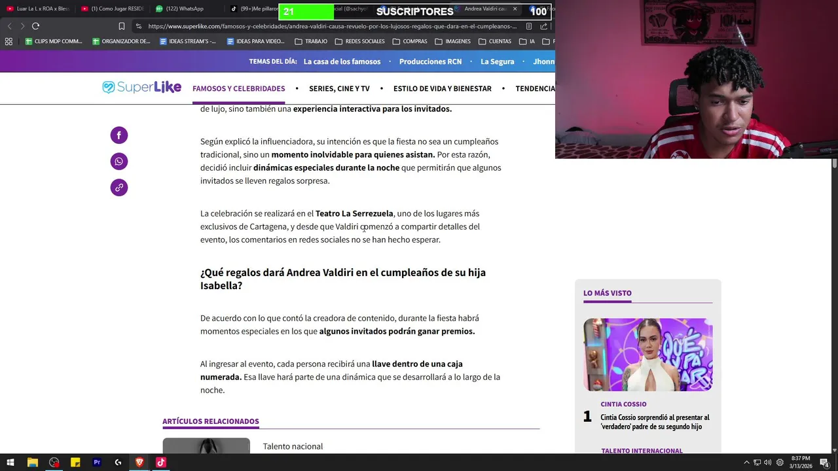Image resolution: width=838 pixels, height=471 pixels.
Task: Open OBS Studio from the taskbar
Action: 54,462
